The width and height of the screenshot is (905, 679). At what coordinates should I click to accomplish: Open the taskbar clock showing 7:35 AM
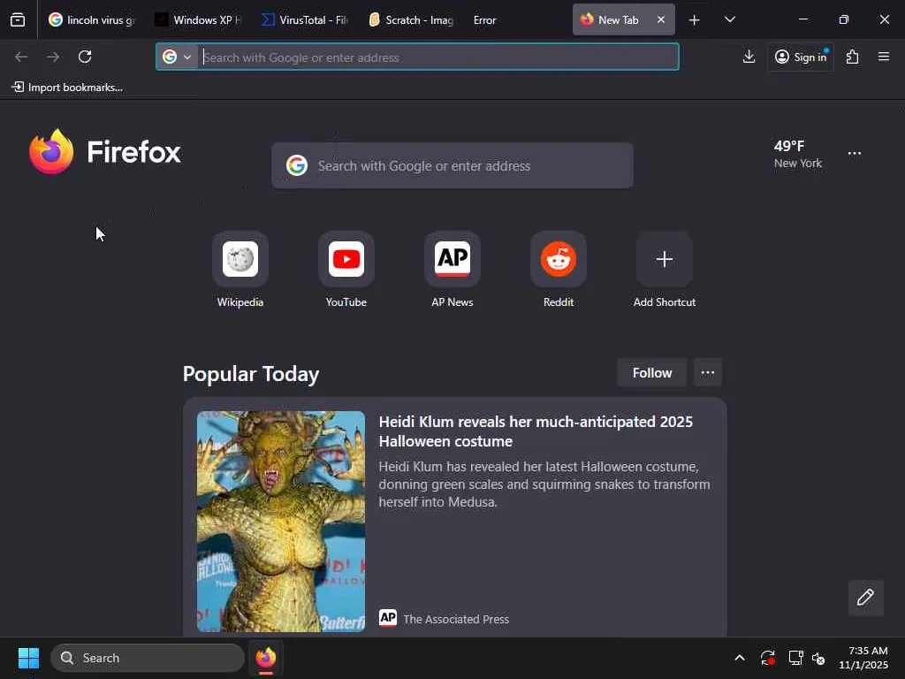(863, 658)
